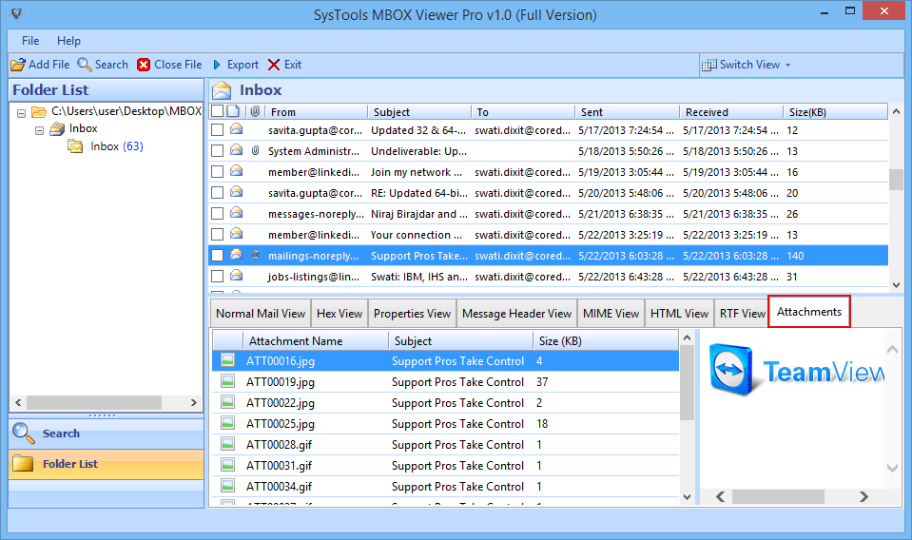Image resolution: width=912 pixels, height=540 pixels.
Task: Switch to the HTML View tab
Action: 679,314
